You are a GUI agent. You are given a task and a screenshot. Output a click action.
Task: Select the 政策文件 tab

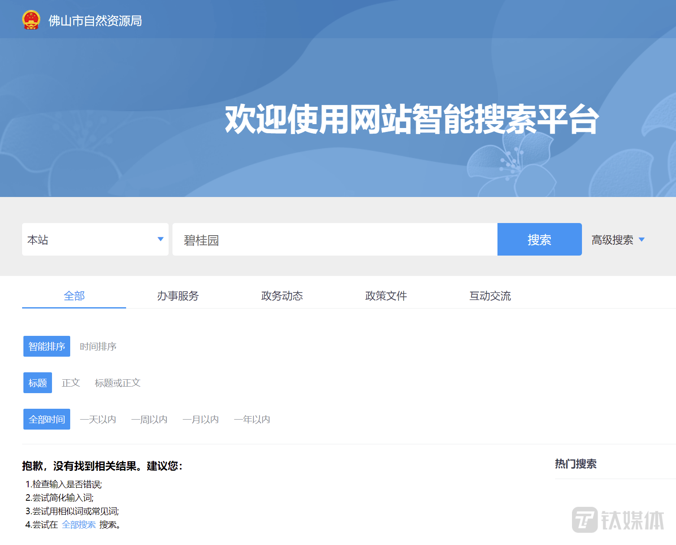tap(386, 296)
